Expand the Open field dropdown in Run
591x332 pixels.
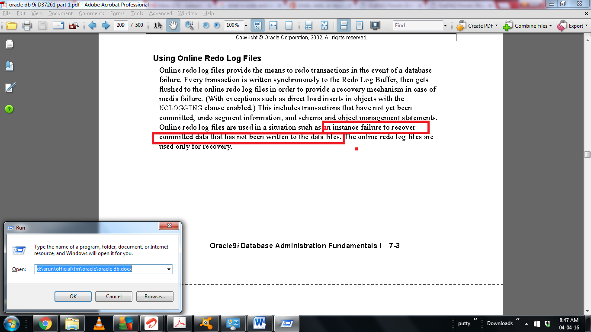click(x=169, y=269)
